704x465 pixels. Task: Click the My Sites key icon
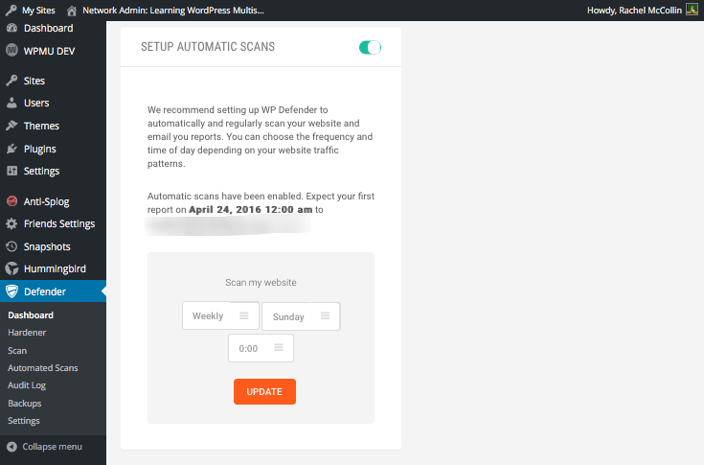11,10
